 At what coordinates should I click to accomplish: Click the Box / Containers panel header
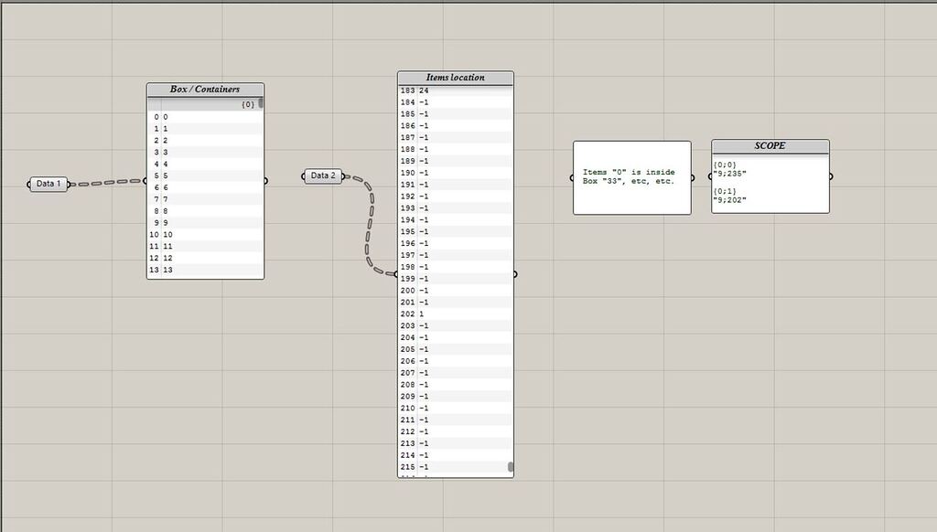(204, 89)
